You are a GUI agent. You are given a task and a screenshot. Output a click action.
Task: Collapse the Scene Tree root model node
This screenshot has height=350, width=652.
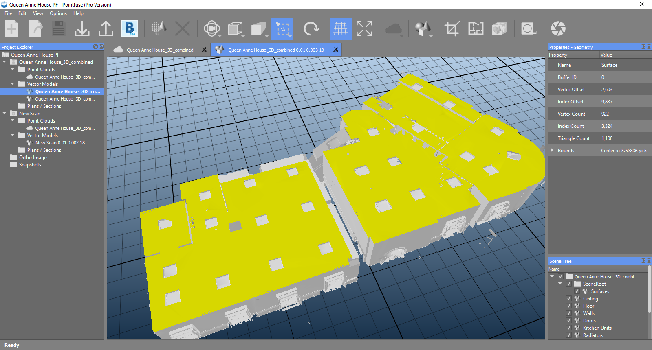(552, 277)
